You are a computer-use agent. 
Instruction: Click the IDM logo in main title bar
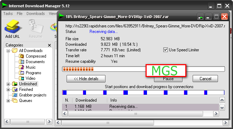(5, 6)
